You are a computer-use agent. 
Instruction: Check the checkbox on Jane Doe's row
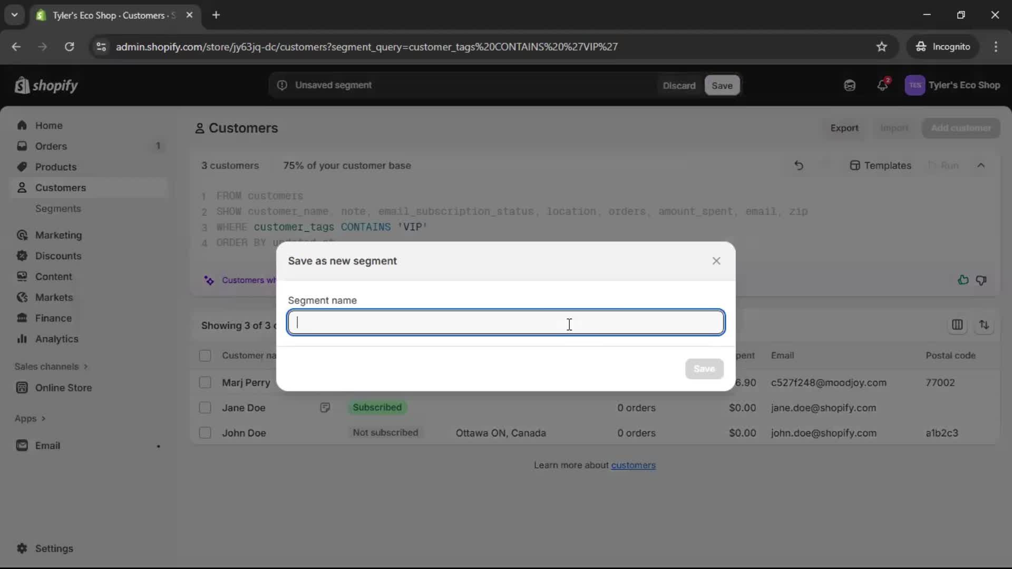[205, 407]
